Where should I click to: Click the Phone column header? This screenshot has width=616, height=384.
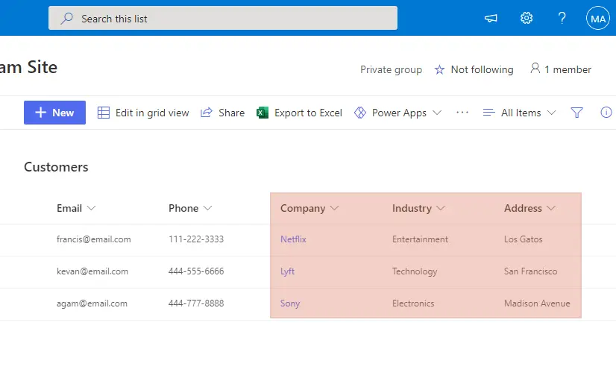(183, 208)
